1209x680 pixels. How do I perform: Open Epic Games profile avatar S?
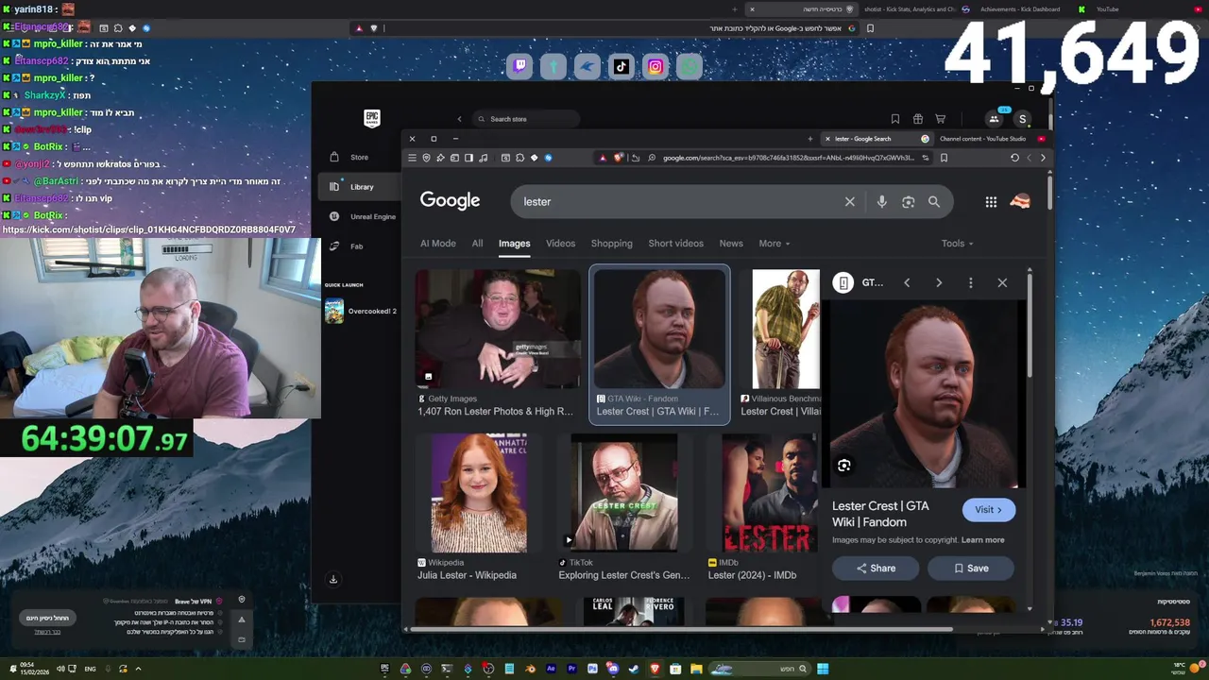tap(1022, 119)
